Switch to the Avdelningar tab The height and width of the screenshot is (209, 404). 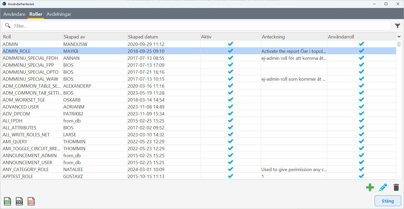(x=59, y=14)
